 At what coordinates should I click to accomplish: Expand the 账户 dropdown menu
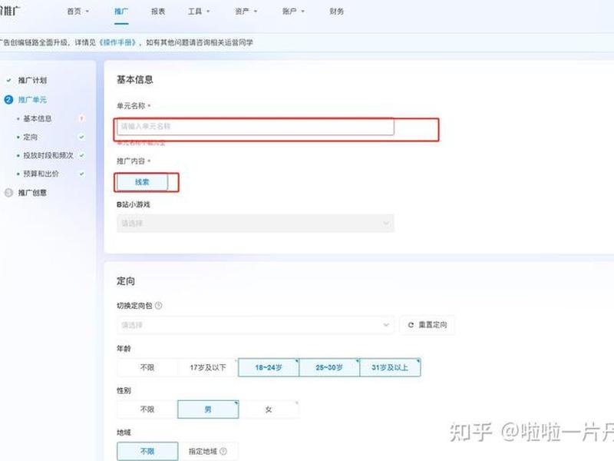(x=293, y=12)
